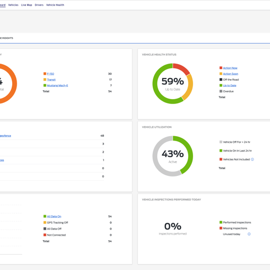Click the Vehicle Off For > 24 hr label
The height and width of the screenshot is (270, 270).
[237, 142]
